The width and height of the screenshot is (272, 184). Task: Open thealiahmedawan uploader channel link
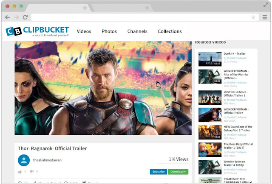47,160
